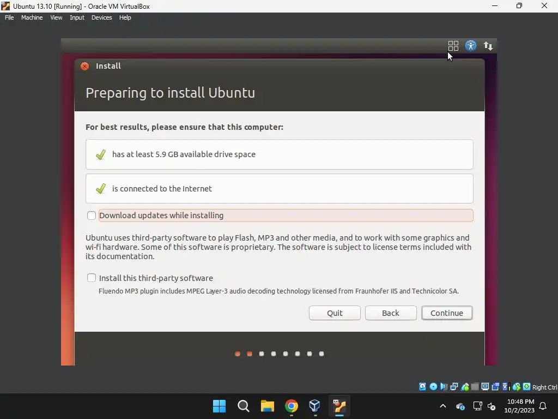Click the recording status icon

(x=495, y=387)
